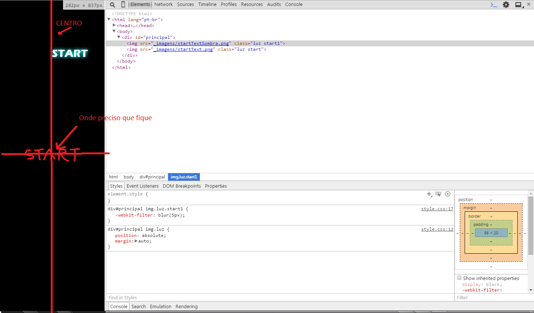Screen dimensions: 534x313
Task: Open the Event Listeners tab
Action: tap(142, 186)
